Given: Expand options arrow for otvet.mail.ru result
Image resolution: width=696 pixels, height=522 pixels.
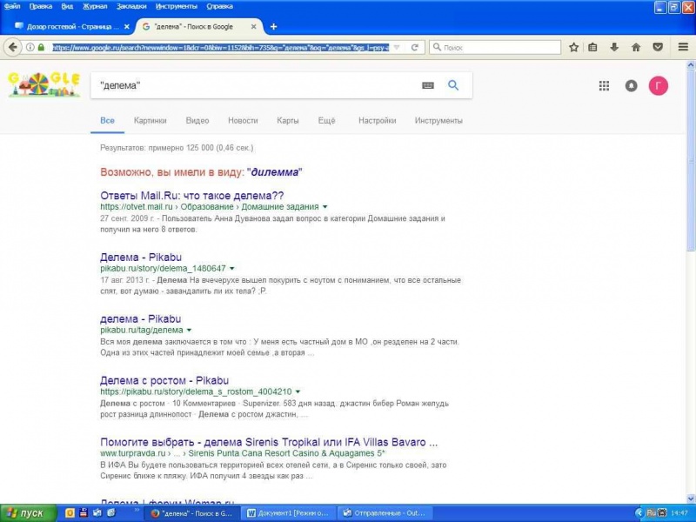Looking at the screenshot, I should tap(325, 207).
